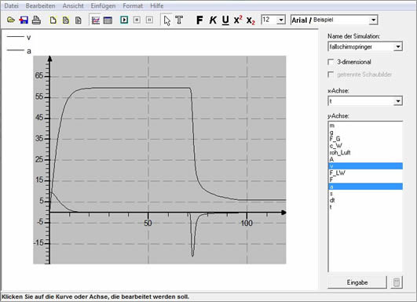The image size is (417, 302).
Task: Select dt in the y-Achse list
Action: point(365,200)
